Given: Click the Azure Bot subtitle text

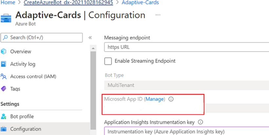Looking at the screenshot, I should 26,24.
